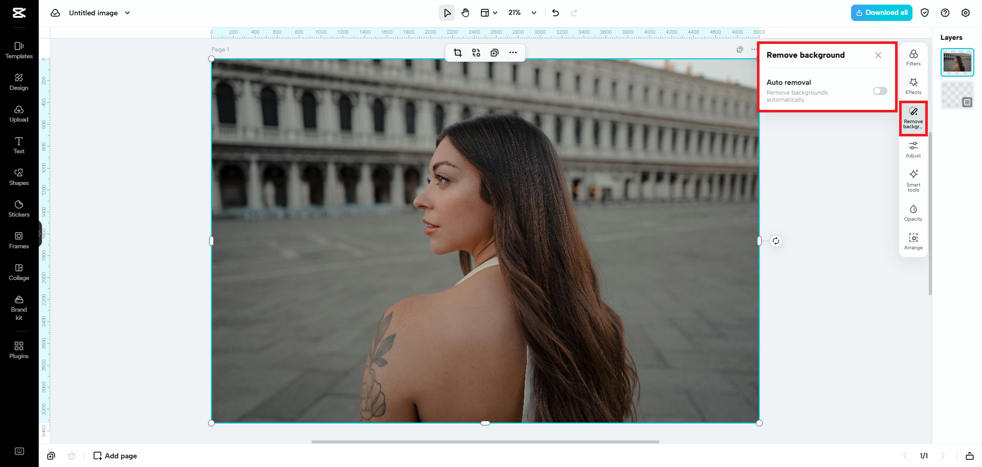This screenshot has height=467, width=982.
Task: Open keyboard shortcuts from the bottom corner
Action: click(19, 451)
